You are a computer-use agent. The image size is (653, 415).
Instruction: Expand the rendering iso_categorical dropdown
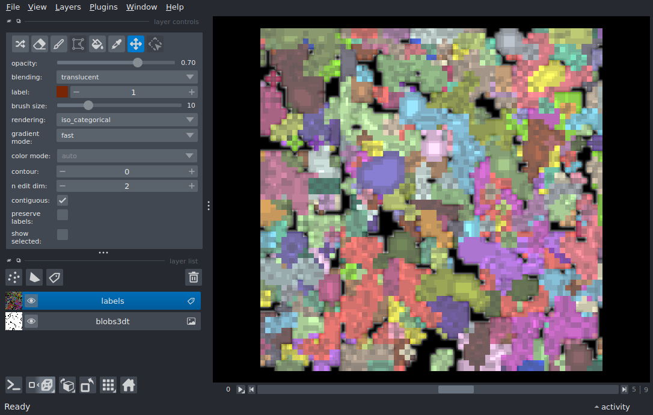[127, 120]
